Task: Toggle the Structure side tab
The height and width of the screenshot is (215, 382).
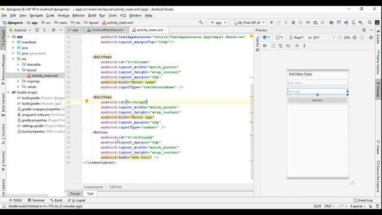Action: (3, 134)
